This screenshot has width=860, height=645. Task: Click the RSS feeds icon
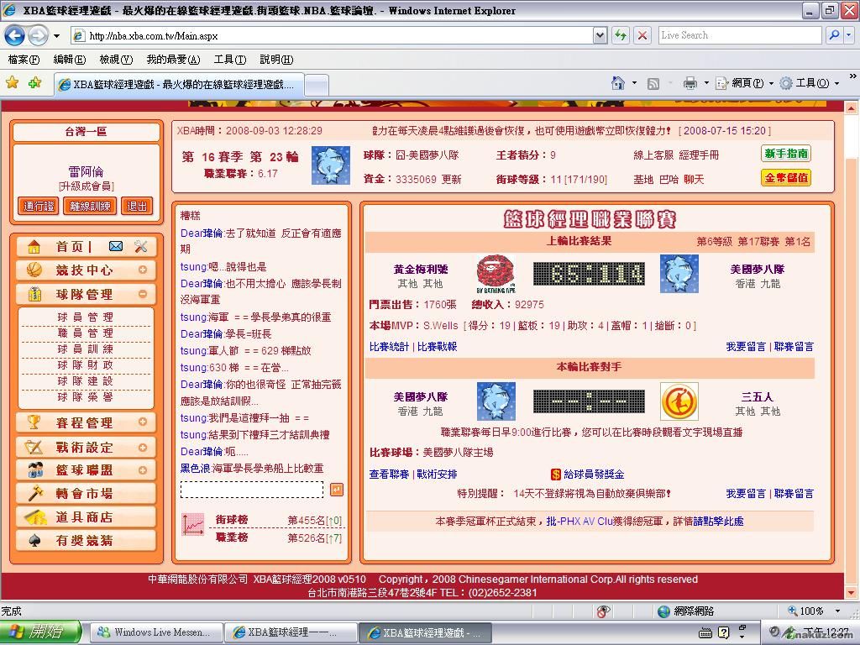(x=653, y=83)
